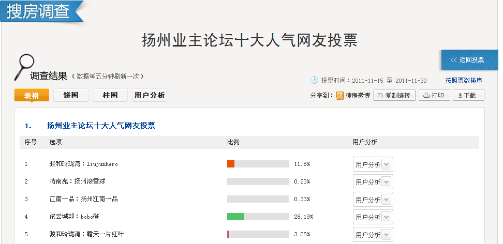The width and height of the screenshot is (503, 244).
Task: Open 用户分析 dropdown for 江南一品 row
Action: tap(373, 200)
